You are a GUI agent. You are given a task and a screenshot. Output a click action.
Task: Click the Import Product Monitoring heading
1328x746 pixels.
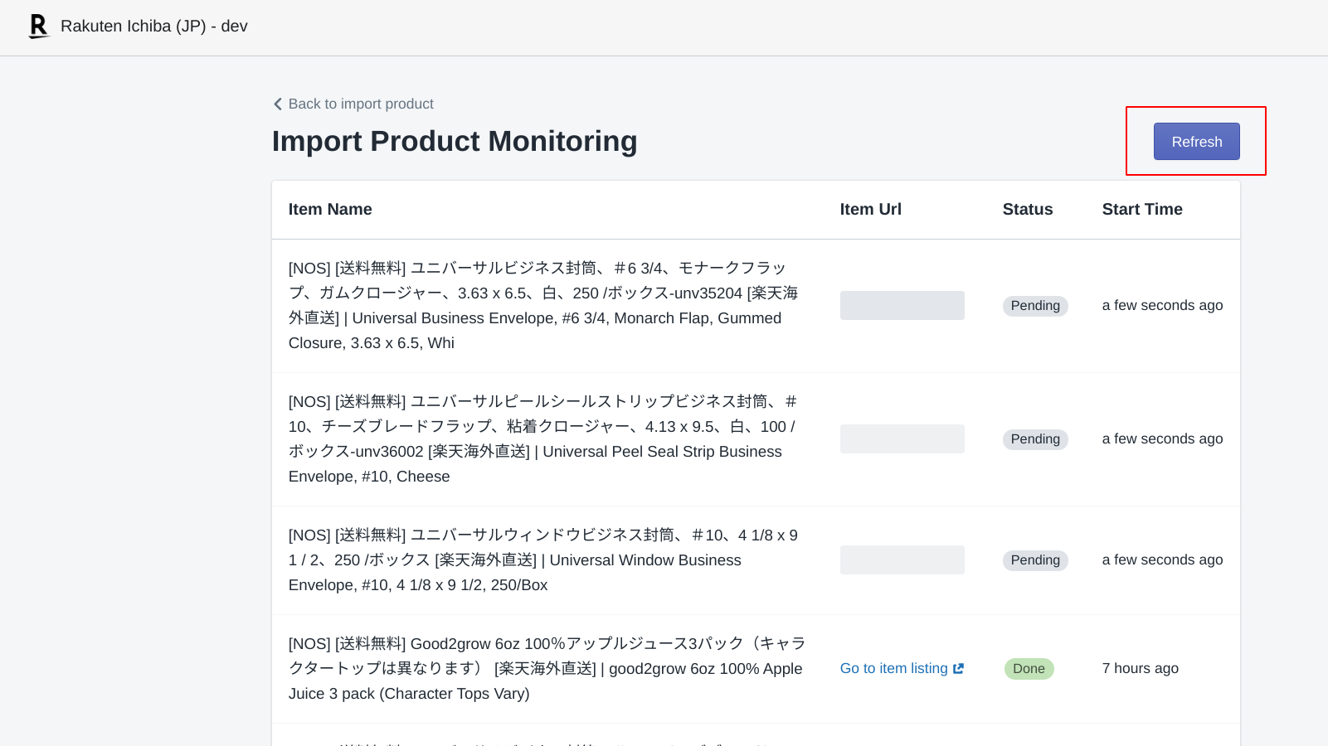click(x=455, y=142)
